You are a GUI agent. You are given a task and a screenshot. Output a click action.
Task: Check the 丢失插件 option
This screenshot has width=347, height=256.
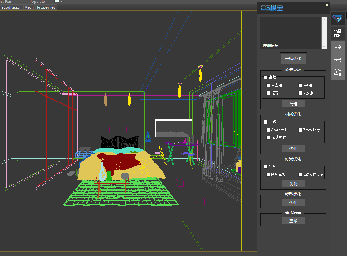point(300,93)
